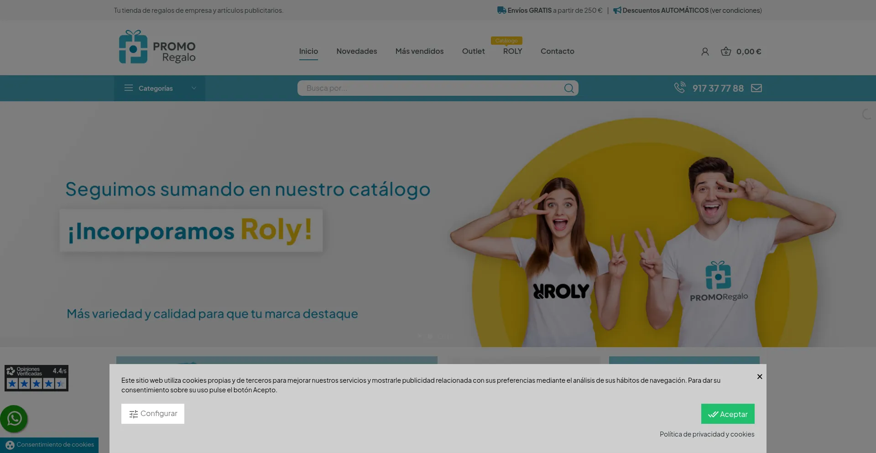Go to Inicio menu item
The image size is (876, 453).
[308, 51]
